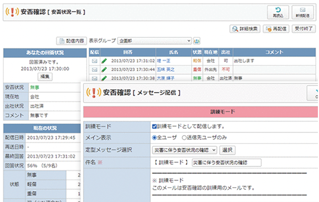The image size is (319, 202).
Task: Click pencil edit icon in 五味 英之 row
Action: (104, 70)
